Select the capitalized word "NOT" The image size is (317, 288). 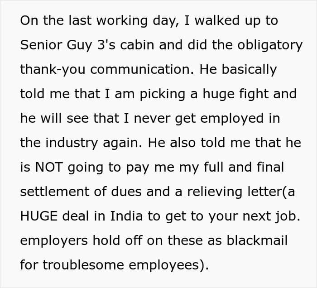tap(49, 168)
